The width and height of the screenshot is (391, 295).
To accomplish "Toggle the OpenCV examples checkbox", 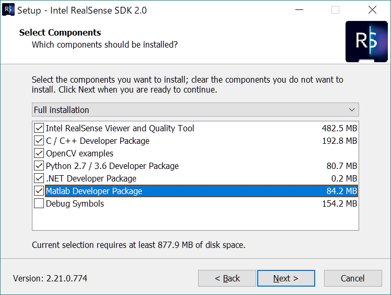I will click(x=39, y=153).
